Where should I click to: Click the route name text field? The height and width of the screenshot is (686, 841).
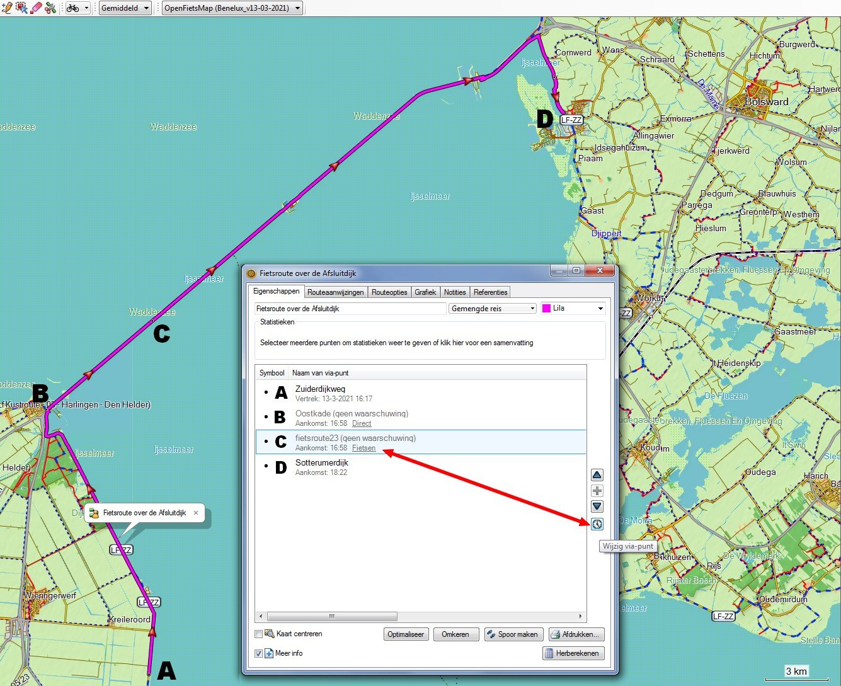tap(350, 309)
